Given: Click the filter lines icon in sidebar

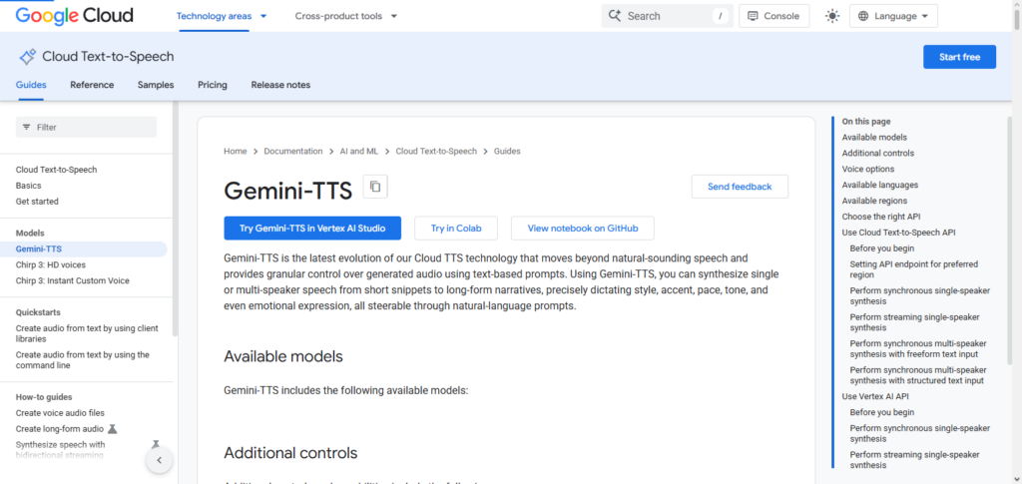Looking at the screenshot, I should [27, 127].
